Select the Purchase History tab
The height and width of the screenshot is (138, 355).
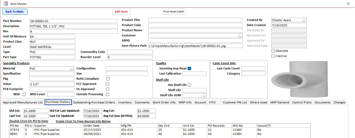pos(58,102)
